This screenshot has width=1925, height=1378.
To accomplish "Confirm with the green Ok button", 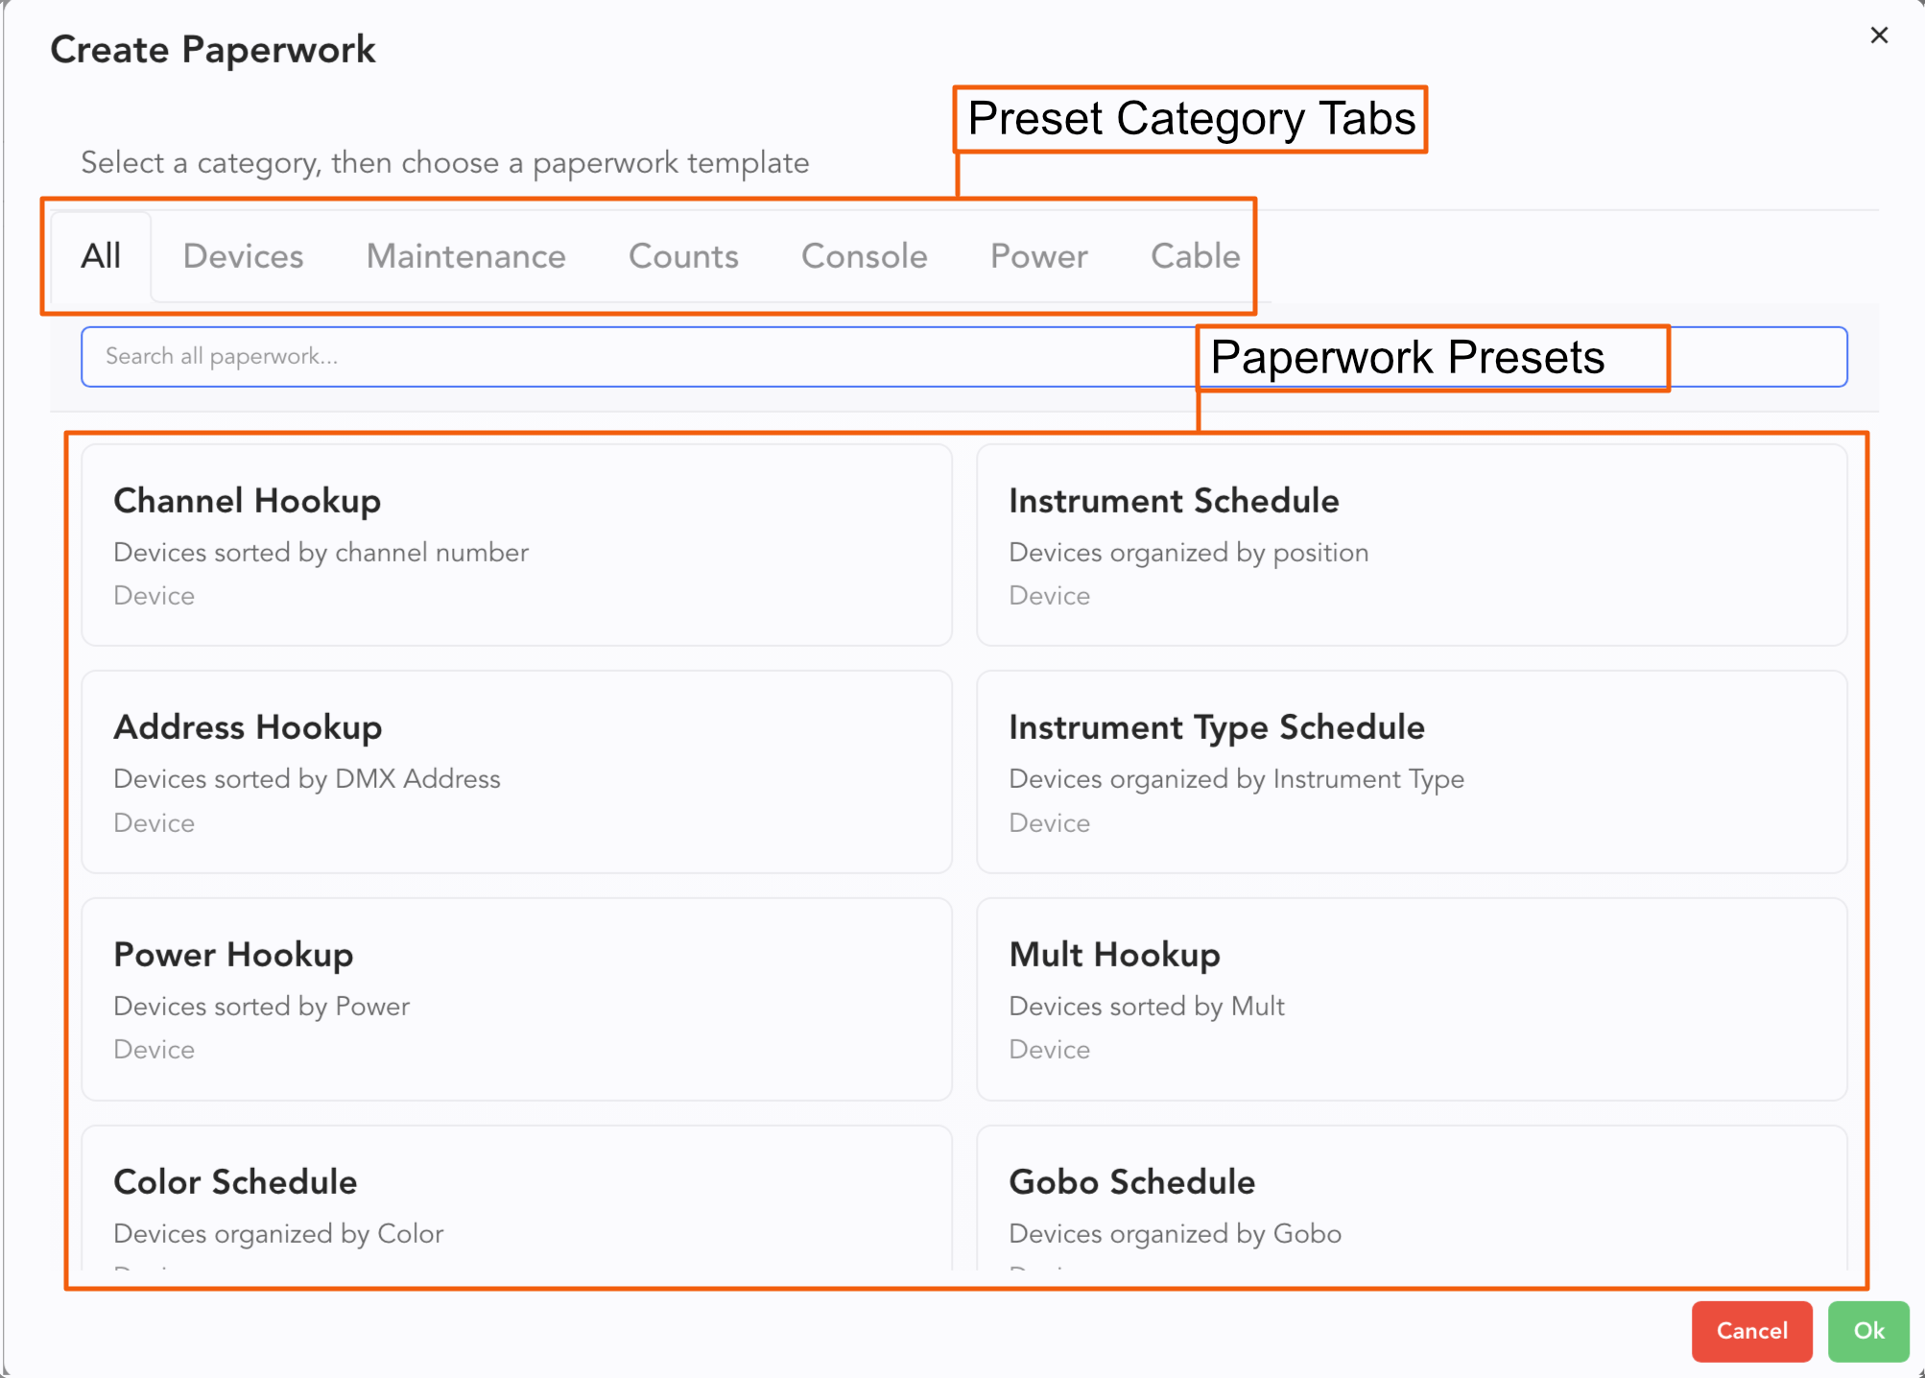I will point(1867,1331).
